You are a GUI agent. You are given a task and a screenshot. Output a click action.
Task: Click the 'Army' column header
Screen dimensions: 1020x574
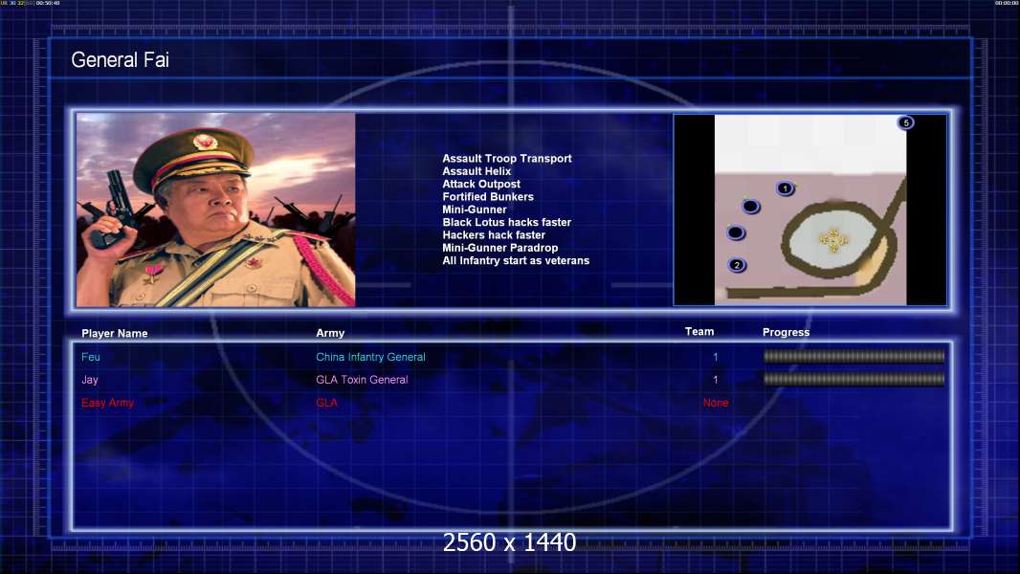pos(330,333)
